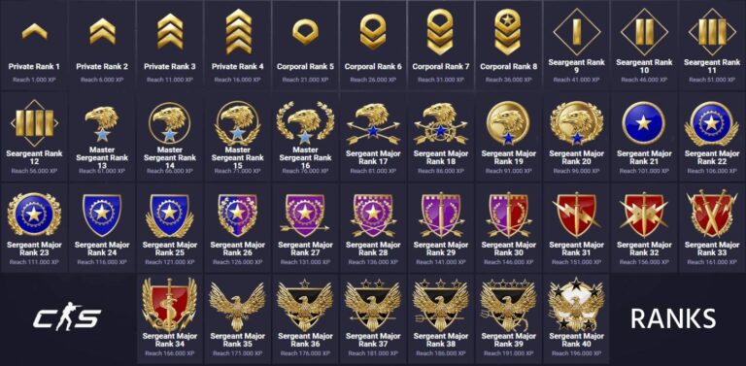746x366 pixels.
Task: Click the Sergeant Major Rank 17 crossed-arrows eagle
Action: pyautogui.click(x=373, y=123)
